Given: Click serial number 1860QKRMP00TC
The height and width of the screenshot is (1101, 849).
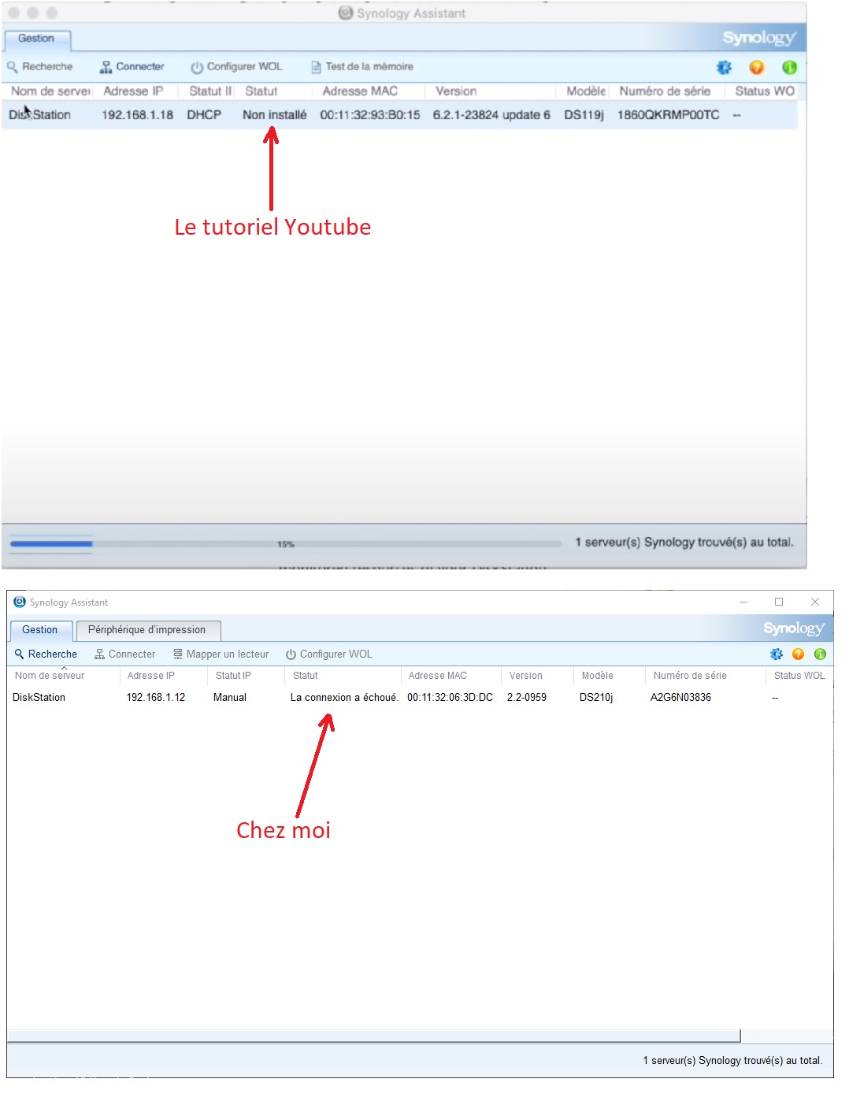Looking at the screenshot, I should [668, 115].
